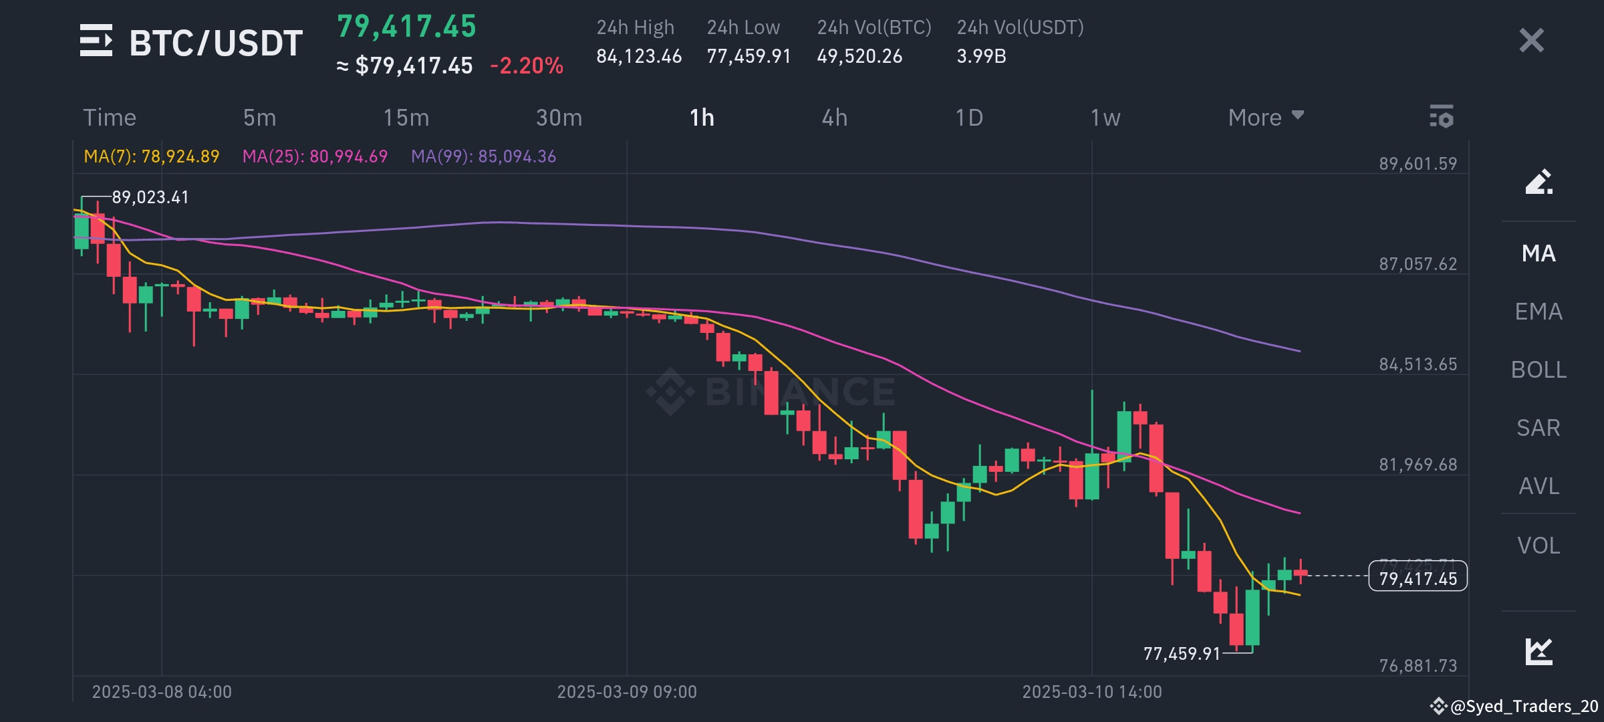Toggle the BOLL indicator
1604x722 pixels.
(1539, 370)
